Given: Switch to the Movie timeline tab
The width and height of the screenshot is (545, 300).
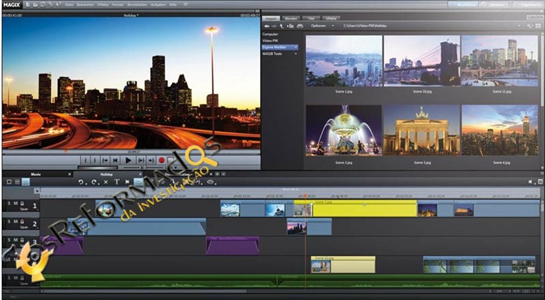Looking at the screenshot, I should tap(36, 174).
